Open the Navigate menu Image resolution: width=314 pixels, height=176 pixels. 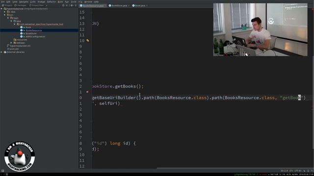[x=24, y=2]
